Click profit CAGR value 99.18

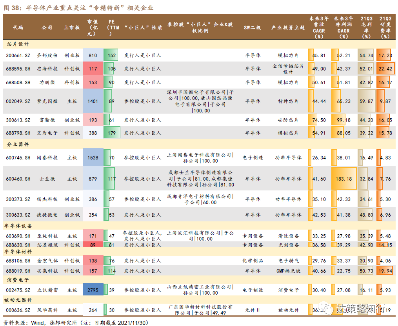coord(343,120)
